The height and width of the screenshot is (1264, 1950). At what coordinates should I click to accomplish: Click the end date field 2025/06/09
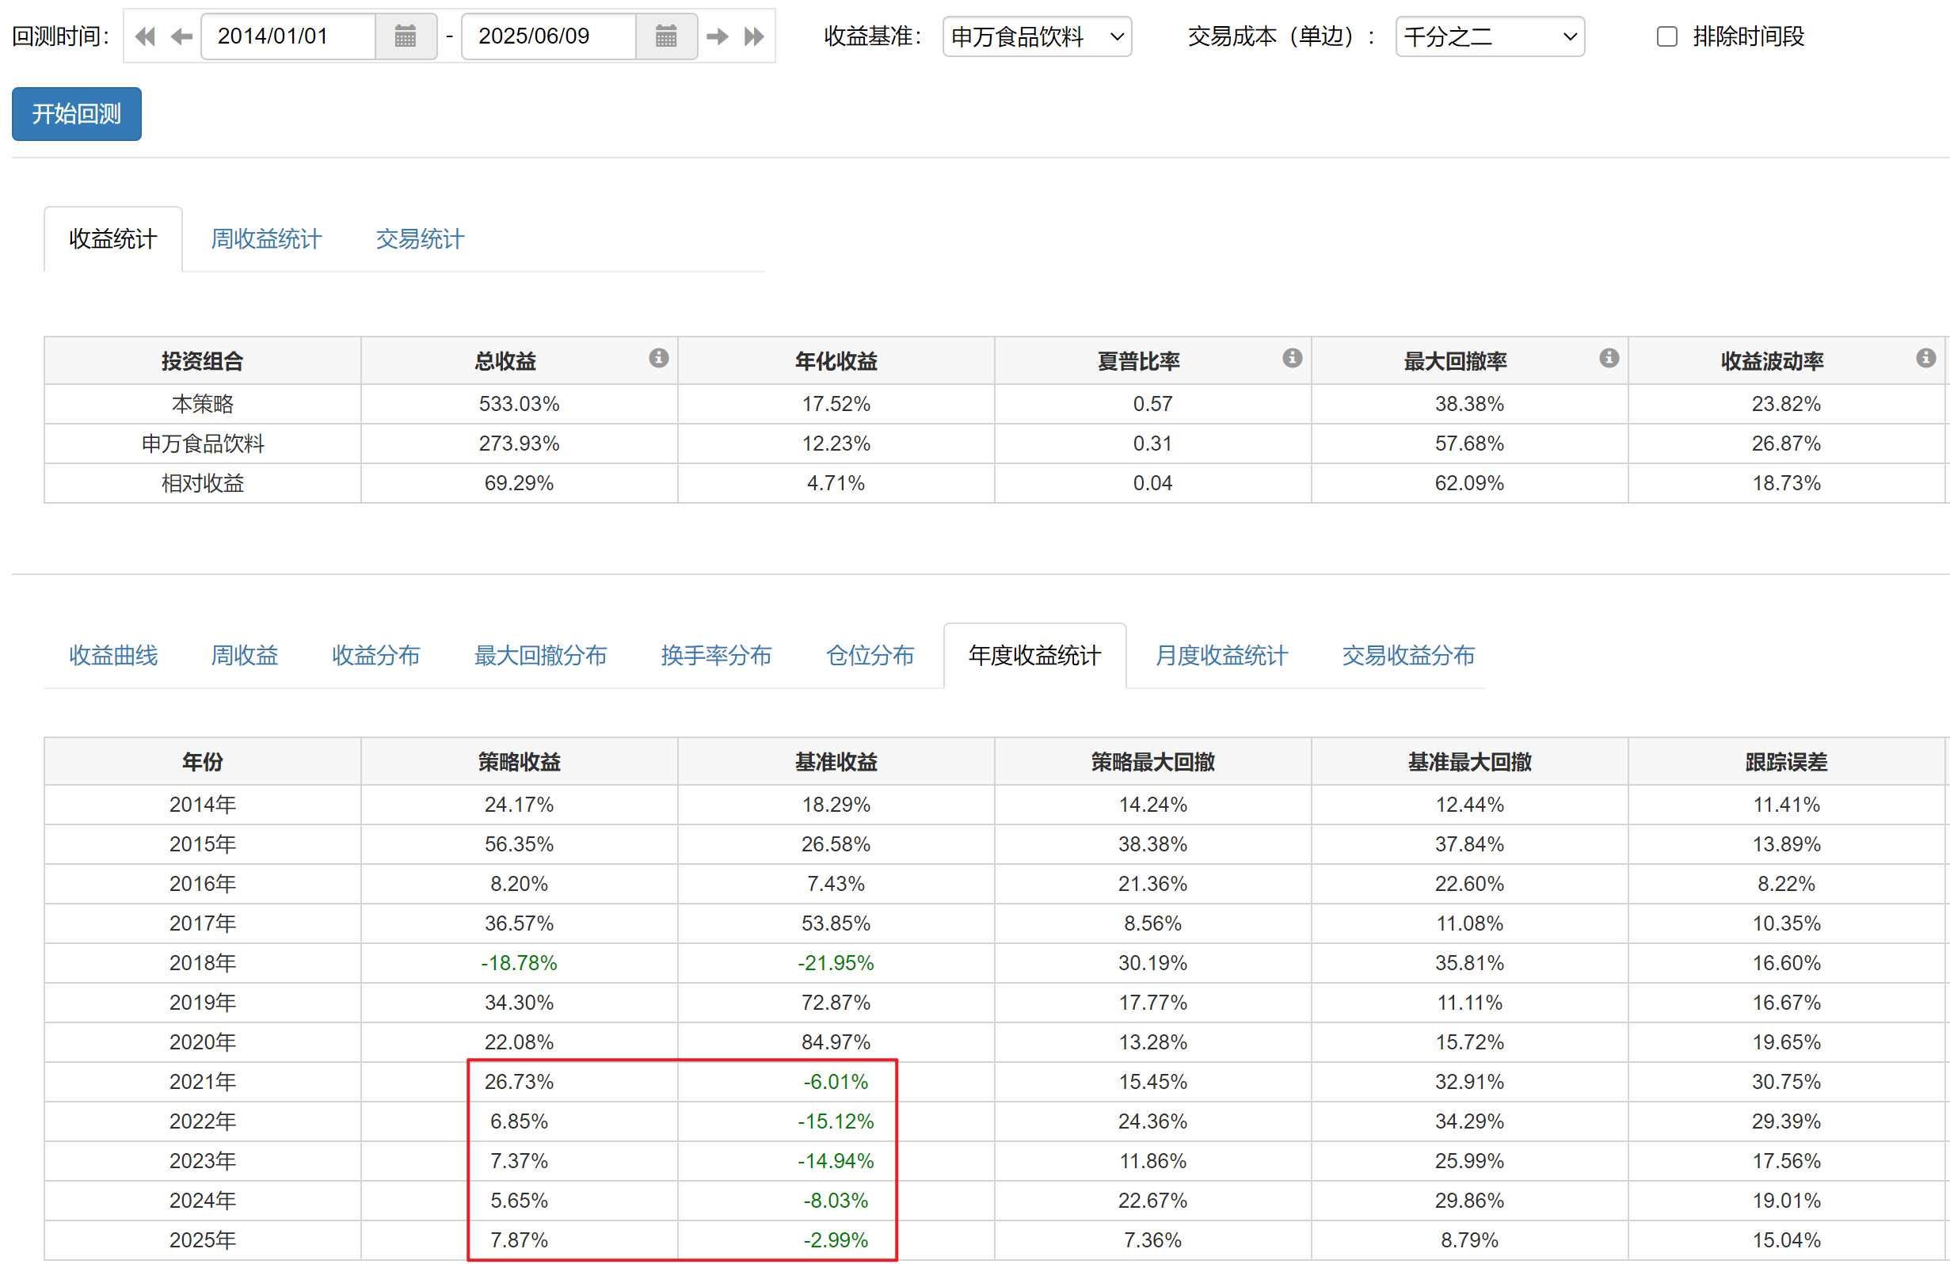pos(548,36)
